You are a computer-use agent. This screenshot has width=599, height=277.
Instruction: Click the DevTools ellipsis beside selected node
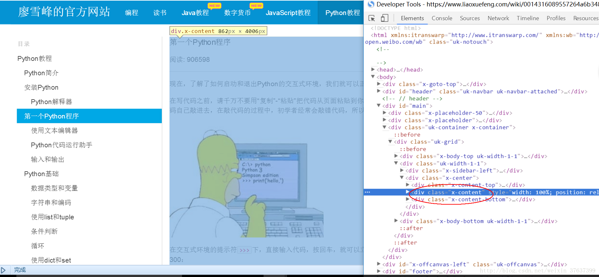tap(368, 192)
